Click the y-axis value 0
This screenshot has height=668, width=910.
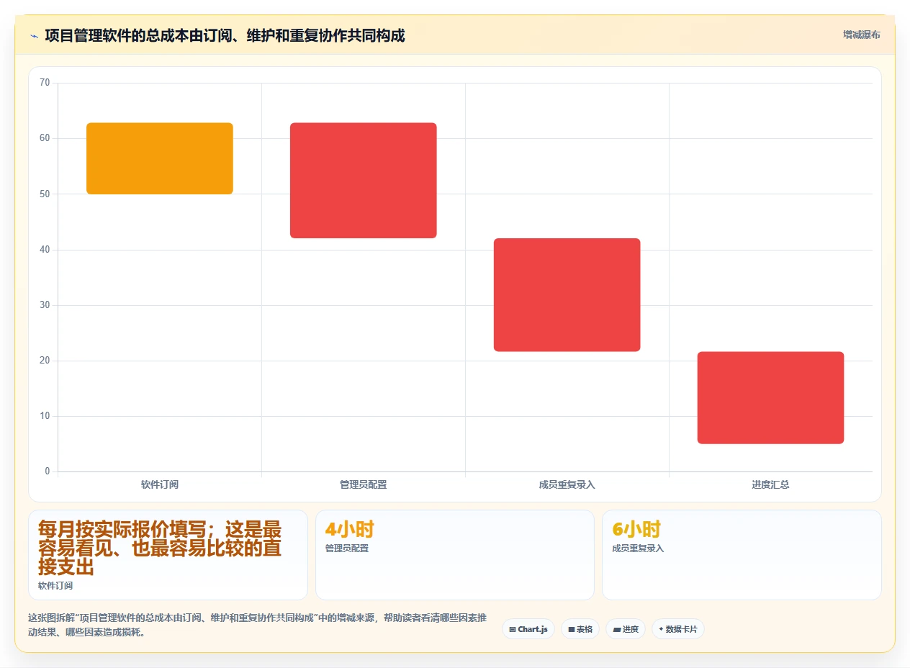point(48,471)
